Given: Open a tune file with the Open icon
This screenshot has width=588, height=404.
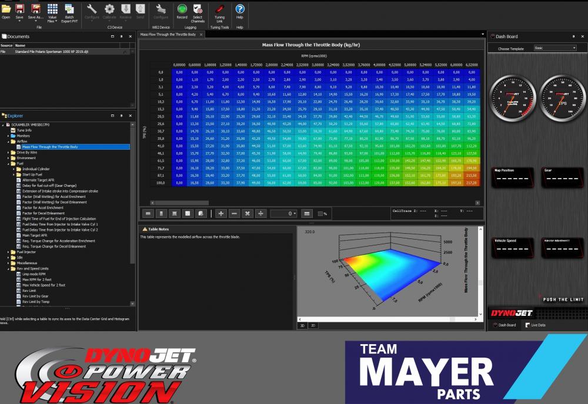Looking at the screenshot, I should click(x=6, y=12).
